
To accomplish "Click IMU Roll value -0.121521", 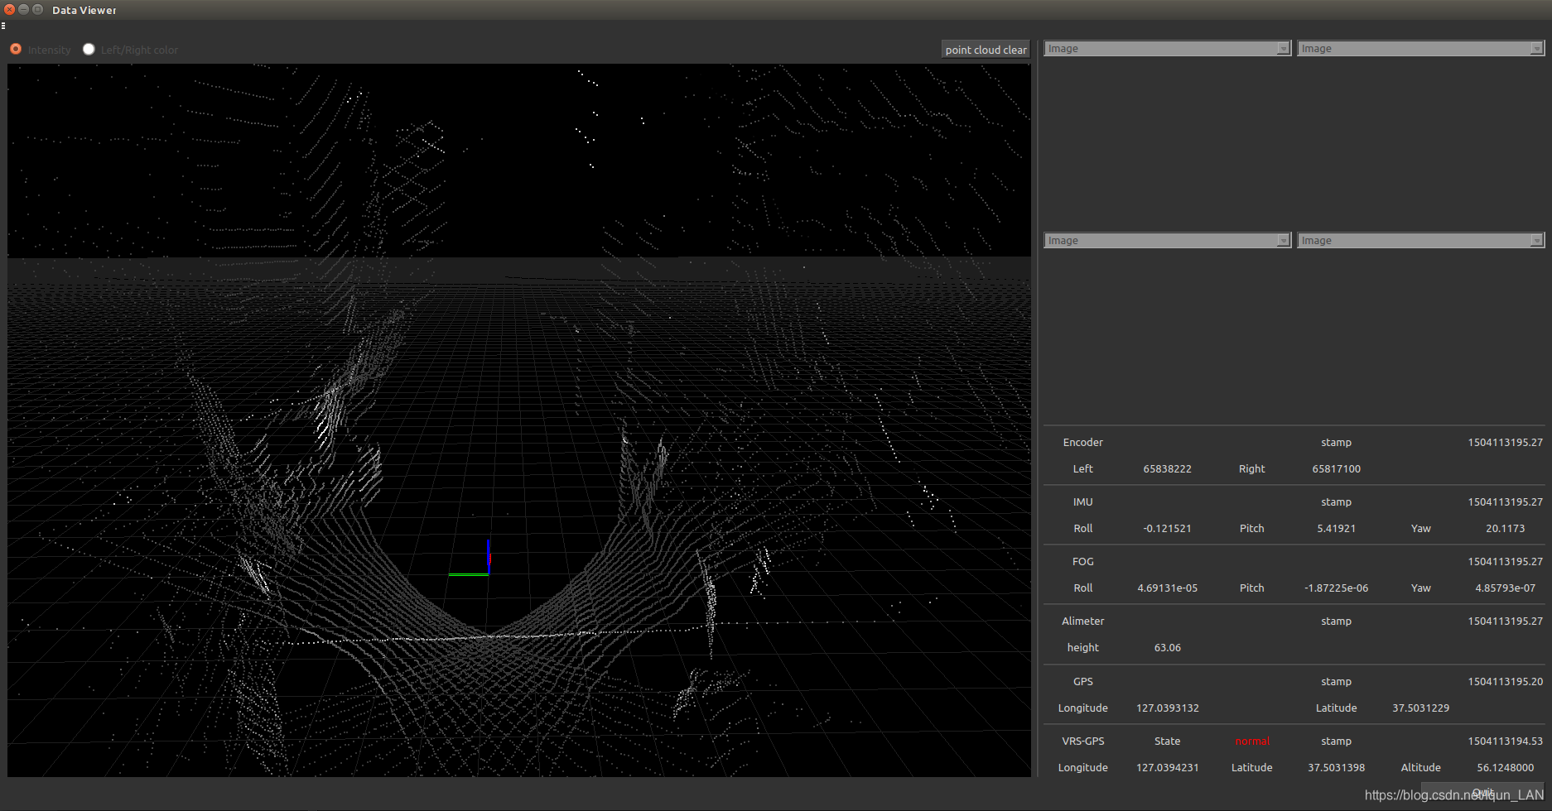I will [x=1167, y=529].
